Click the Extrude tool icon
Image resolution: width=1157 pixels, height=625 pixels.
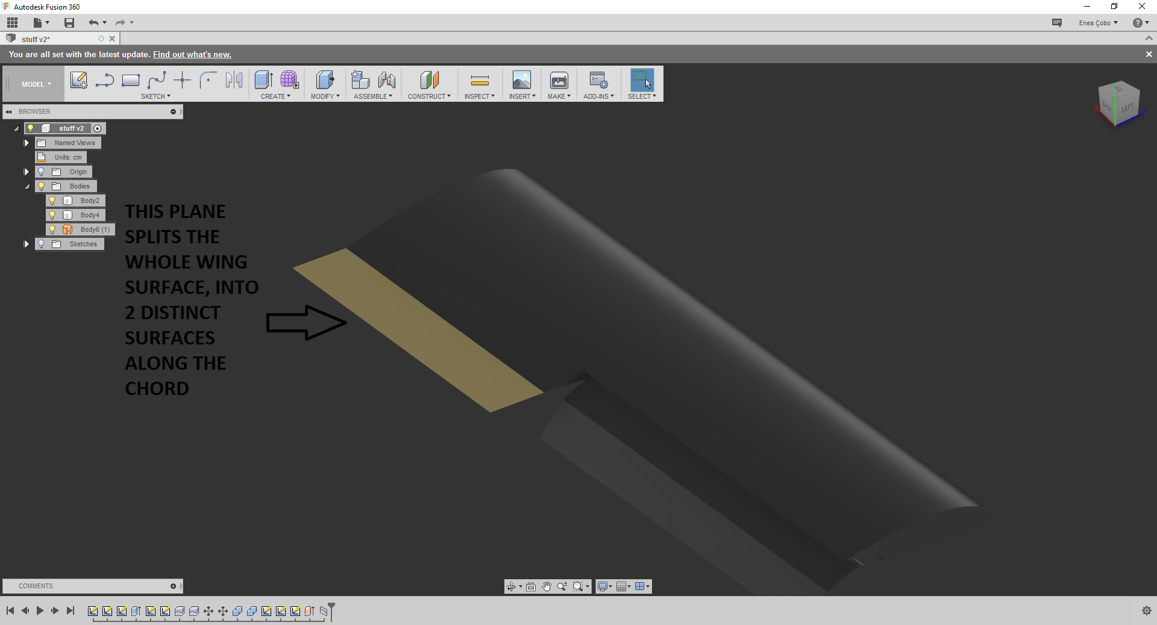[263, 79]
